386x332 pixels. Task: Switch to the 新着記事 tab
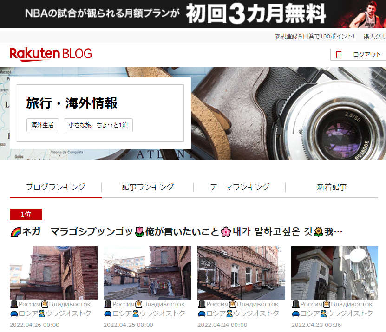click(x=332, y=187)
